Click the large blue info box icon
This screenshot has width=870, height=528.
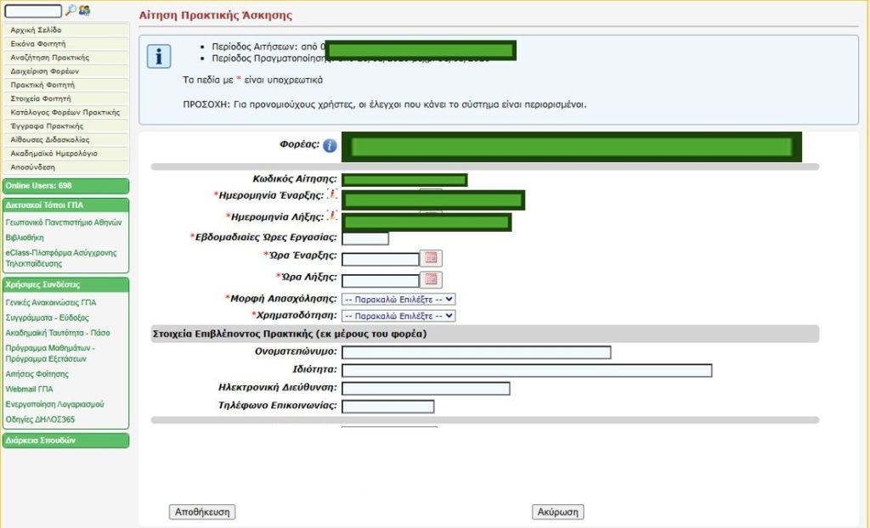point(159,56)
